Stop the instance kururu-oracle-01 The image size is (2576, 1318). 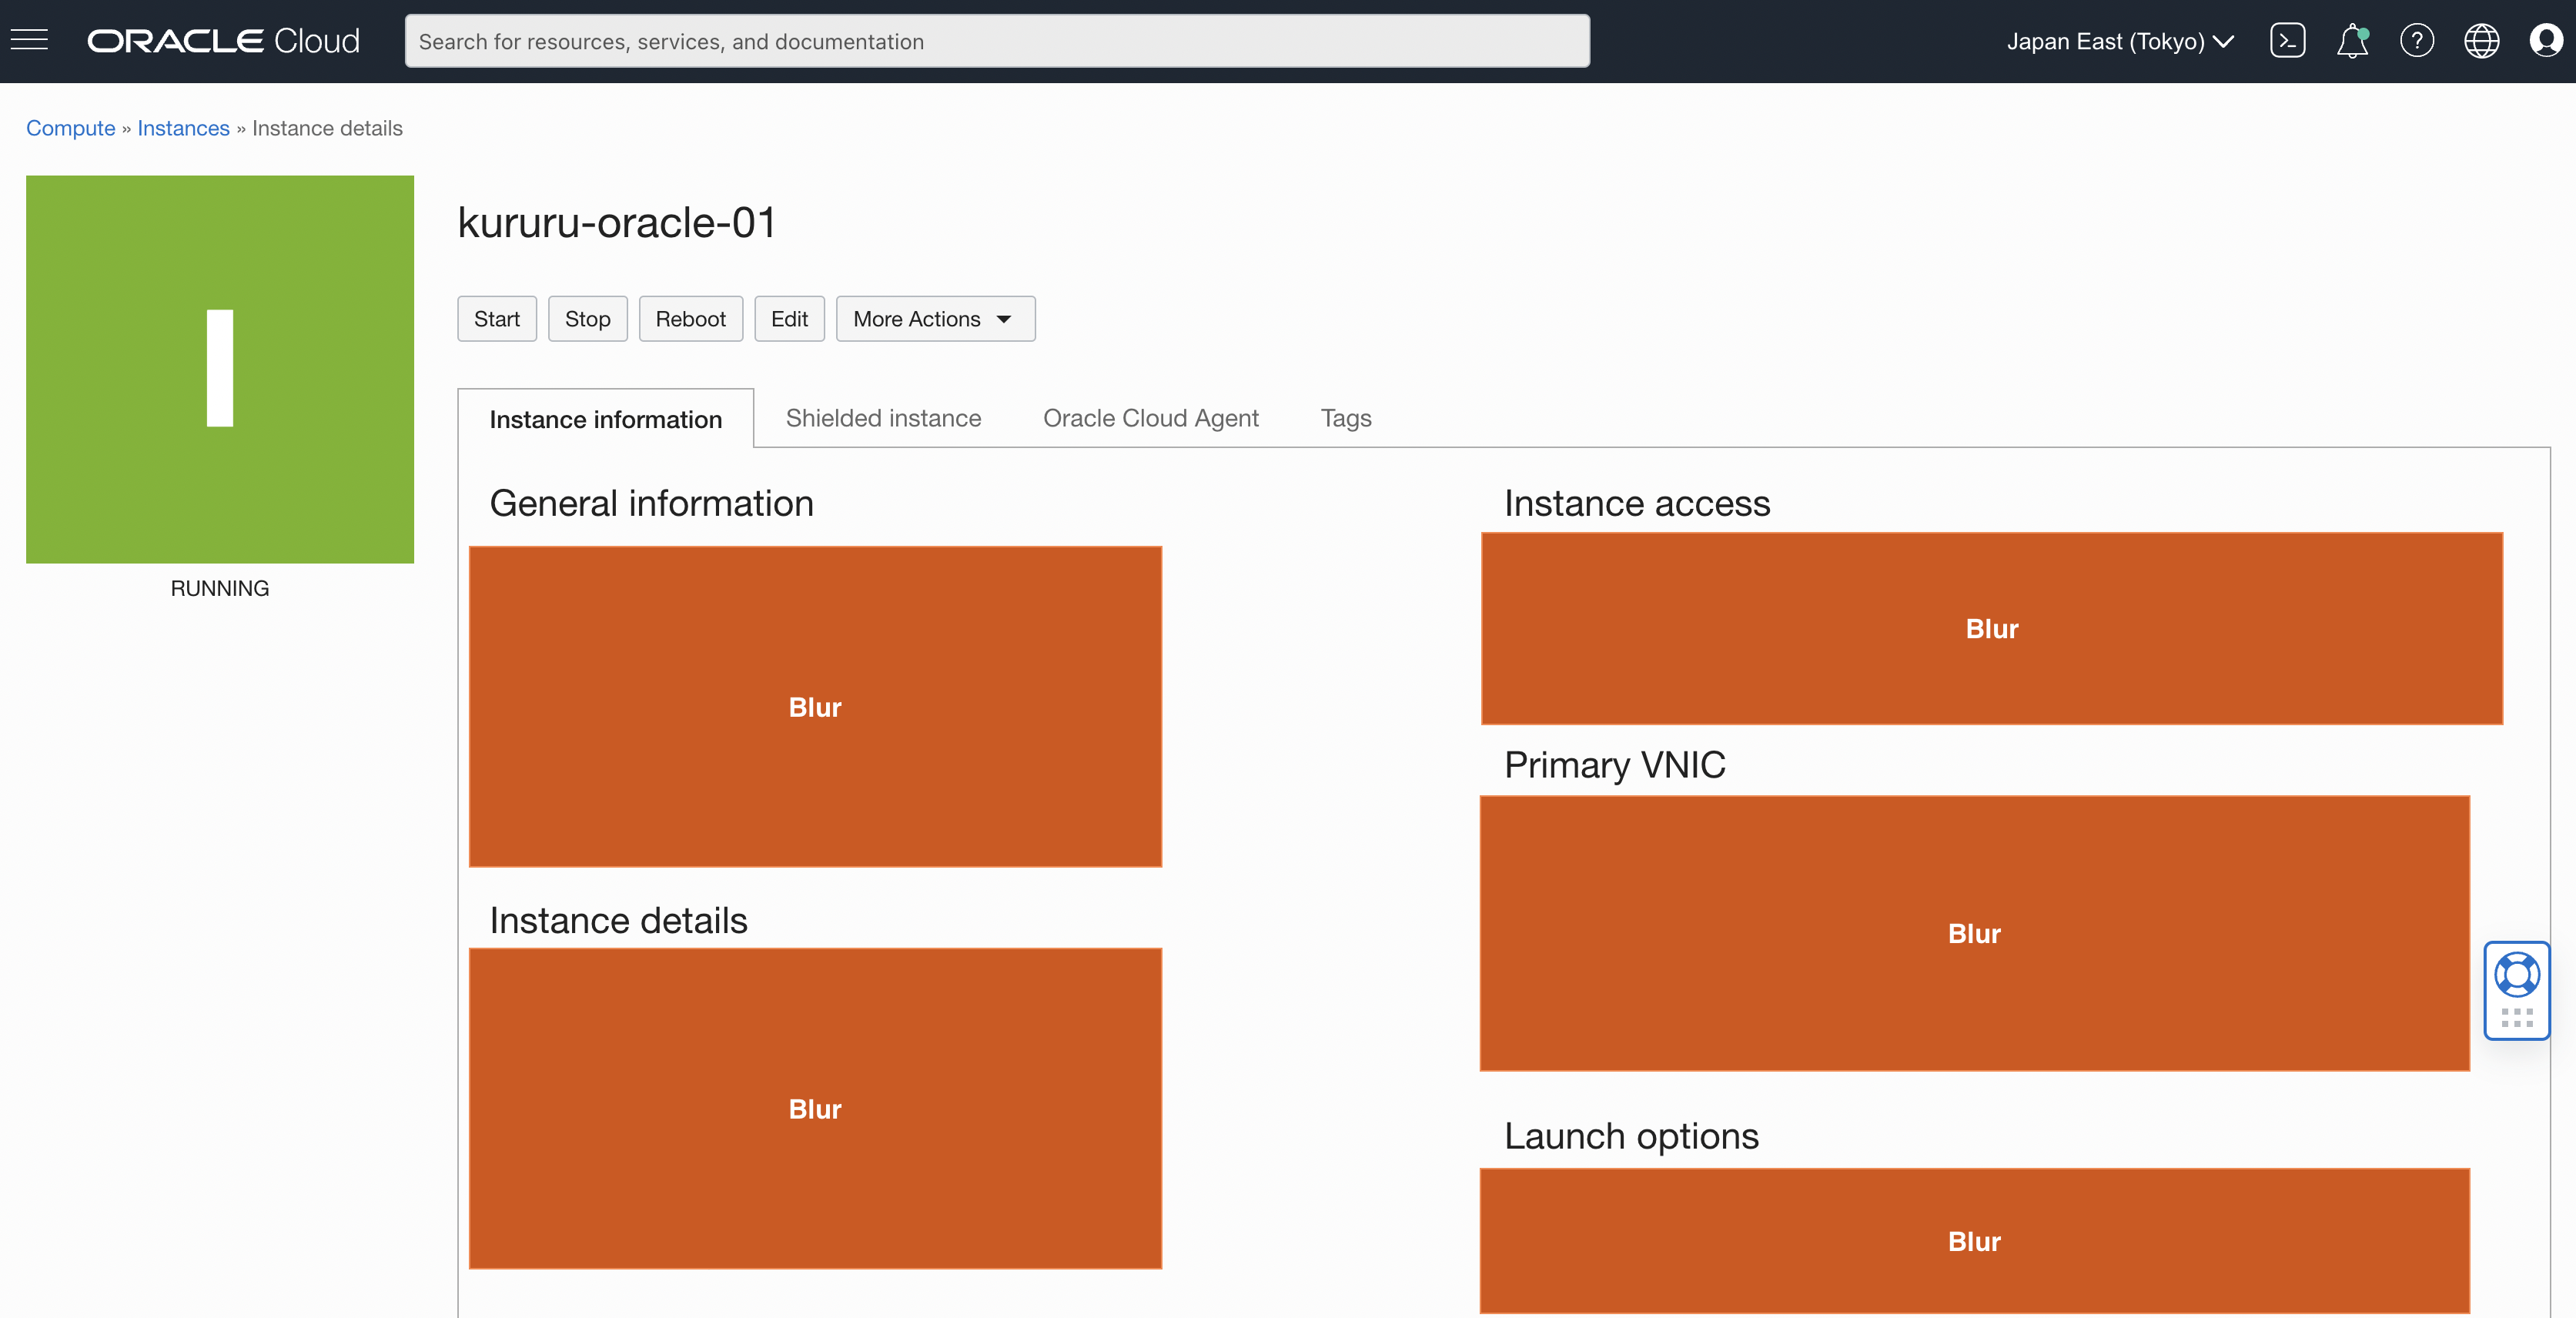pos(587,318)
